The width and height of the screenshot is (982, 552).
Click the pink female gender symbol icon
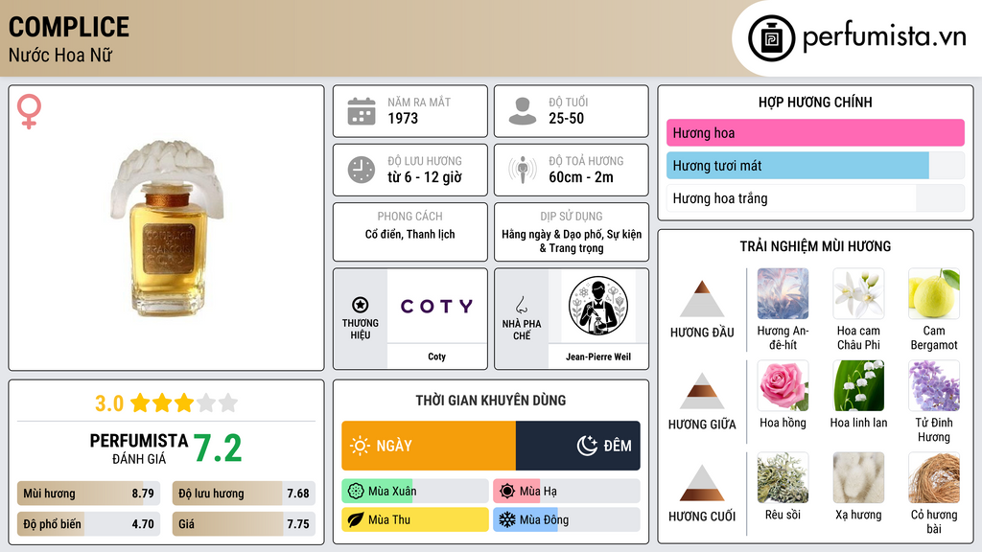tap(29, 111)
